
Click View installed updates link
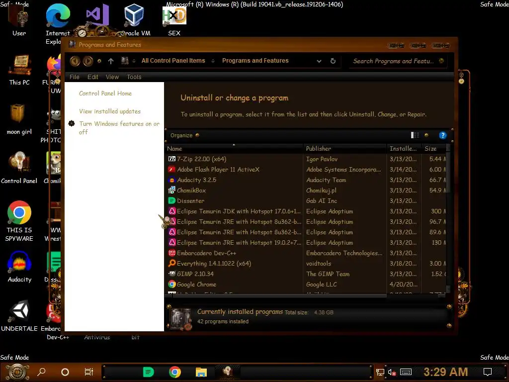(110, 111)
